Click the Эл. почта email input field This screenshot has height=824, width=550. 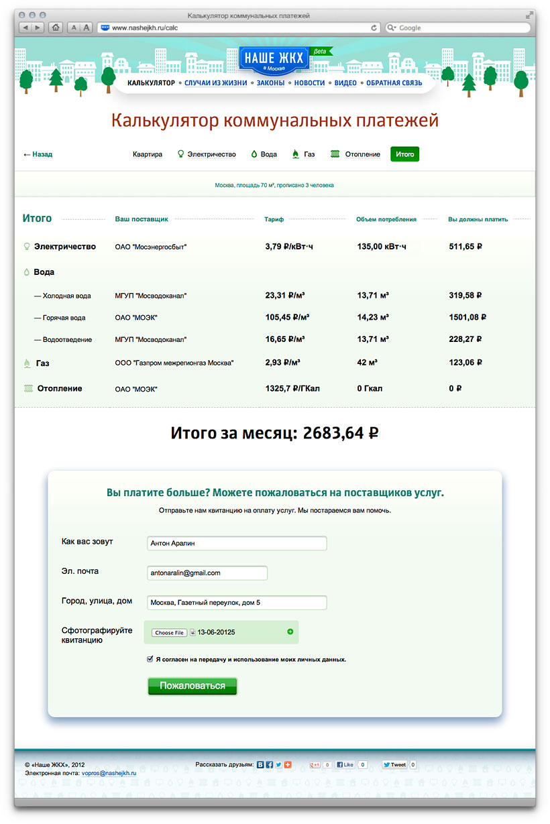[x=207, y=573]
